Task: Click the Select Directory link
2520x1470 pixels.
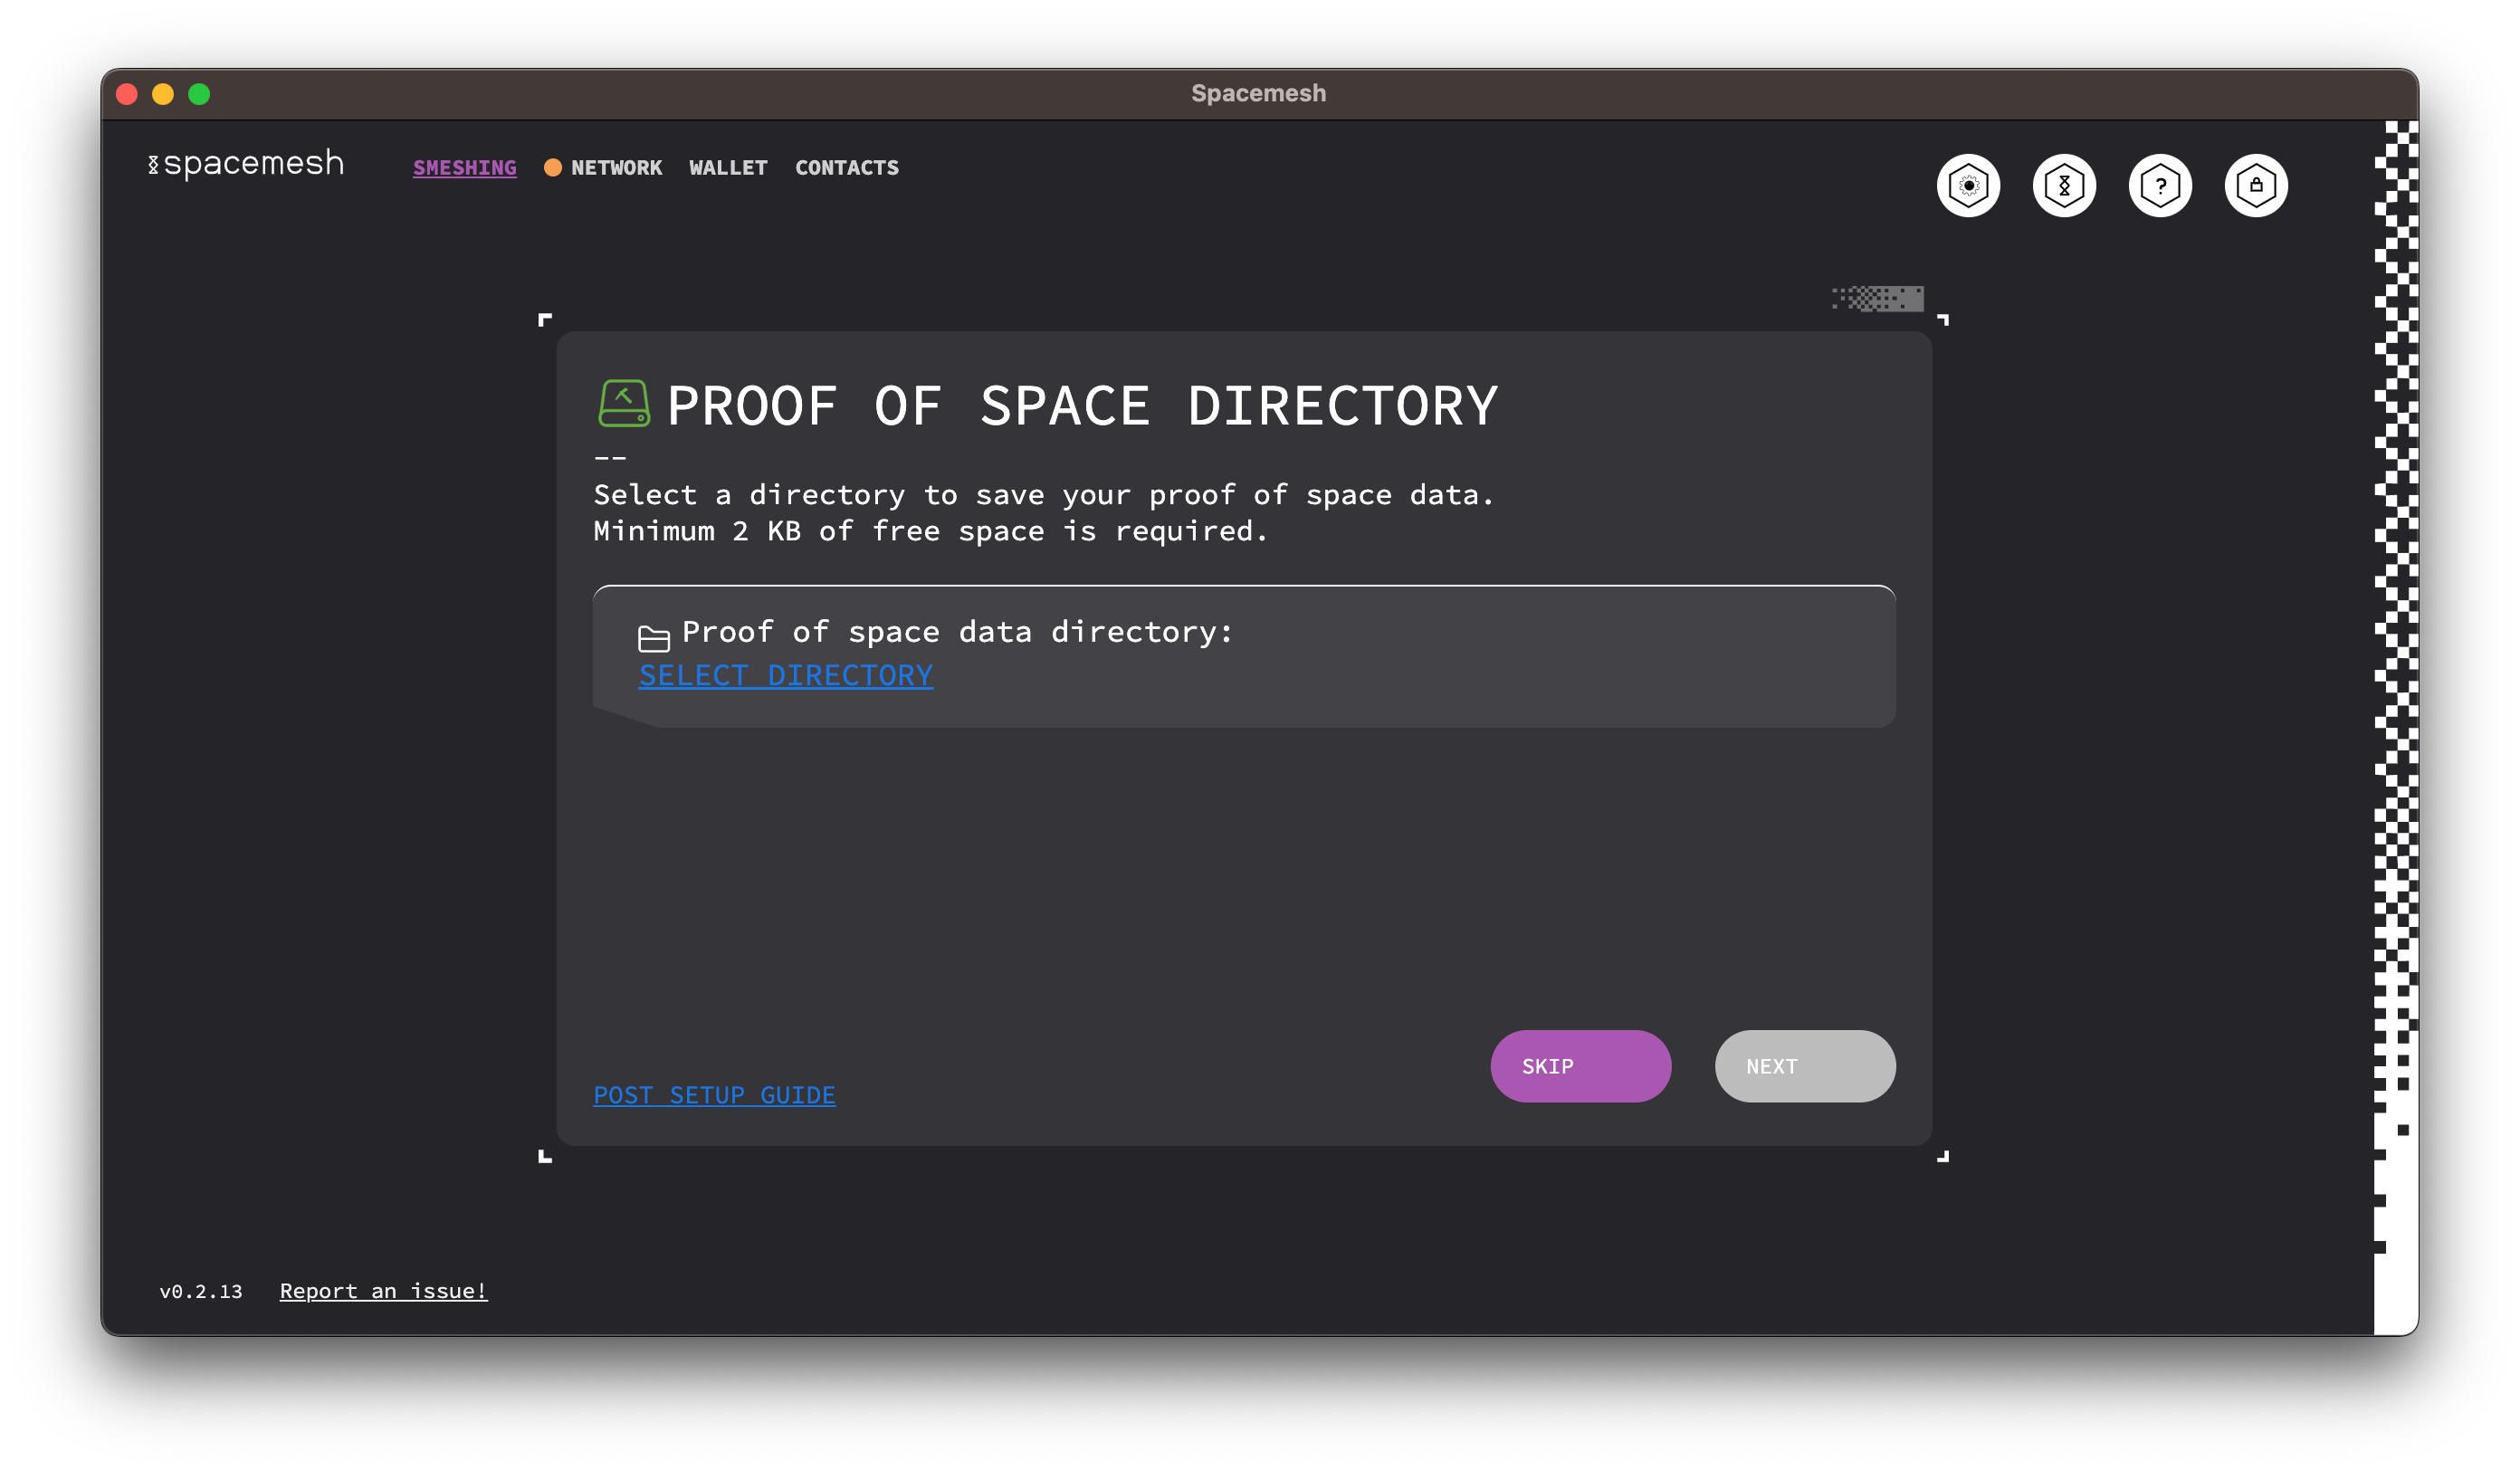Action: (786, 676)
